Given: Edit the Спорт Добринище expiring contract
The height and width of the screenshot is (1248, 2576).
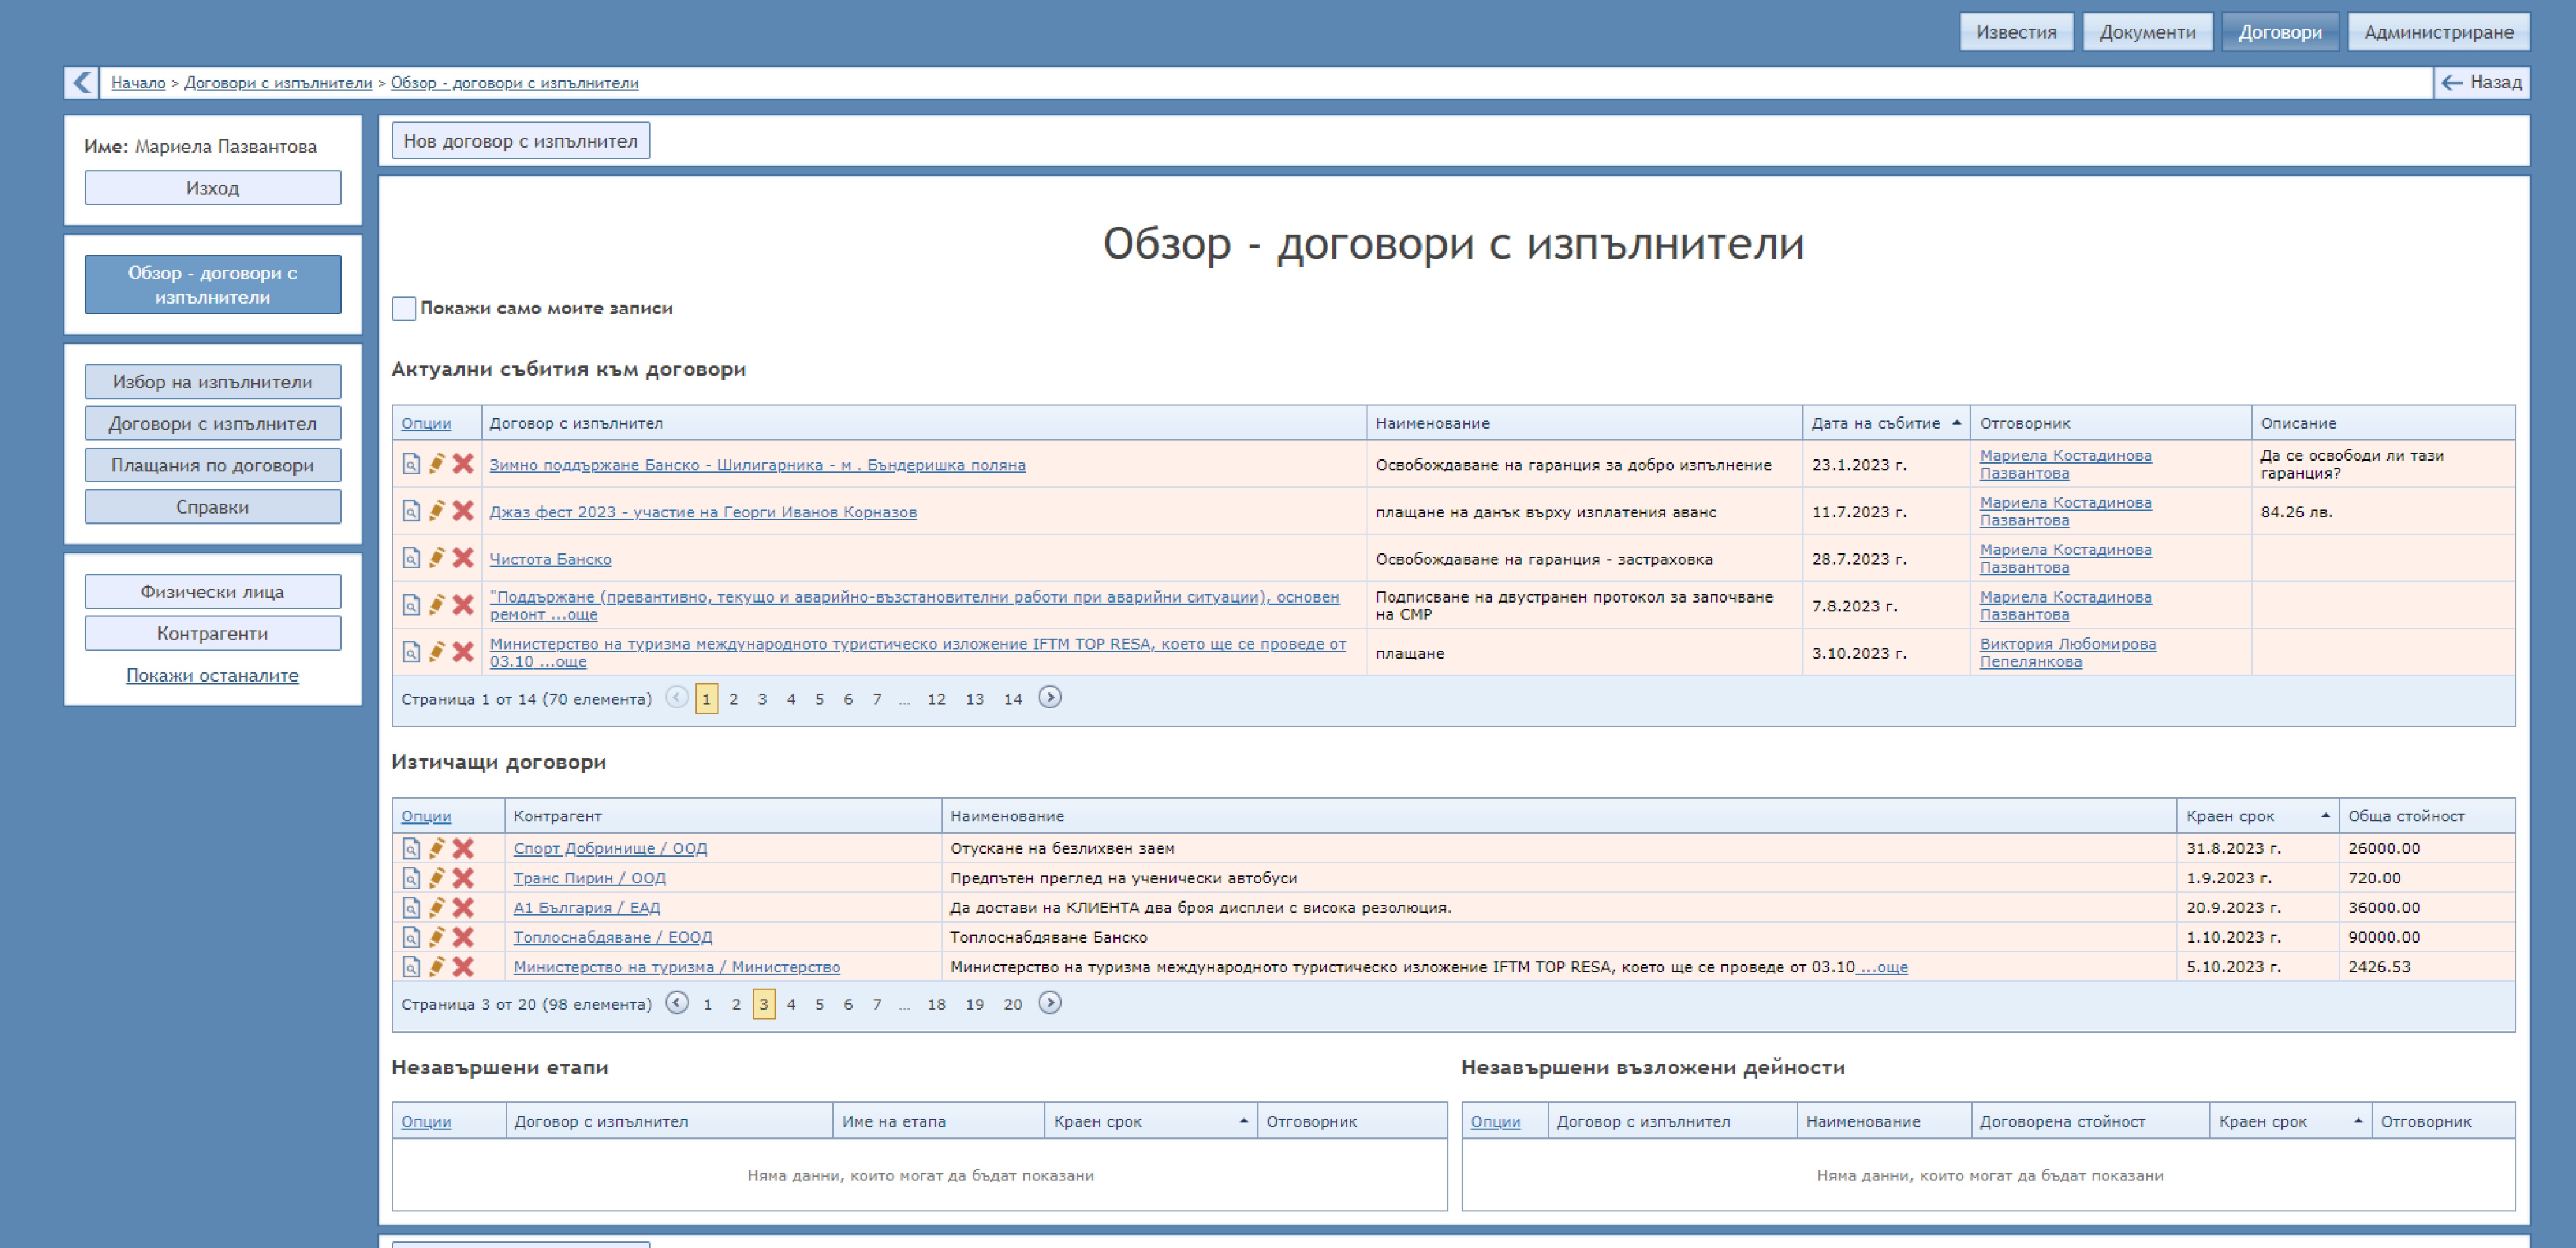Looking at the screenshot, I should [x=437, y=848].
